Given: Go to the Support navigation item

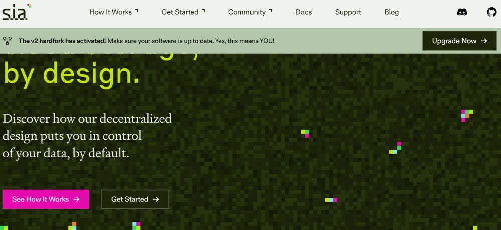Looking at the screenshot, I should 348,12.
